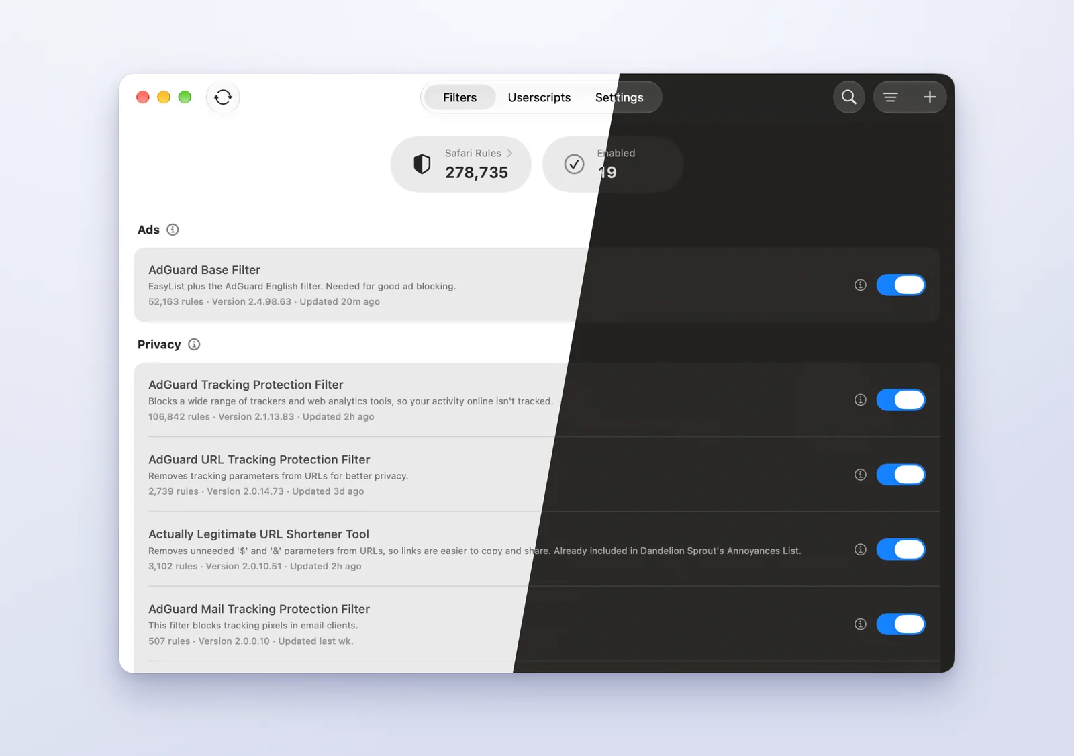Show info for the Ads section
This screenshot has height=756, width=1074.
(x=173, y=230)
